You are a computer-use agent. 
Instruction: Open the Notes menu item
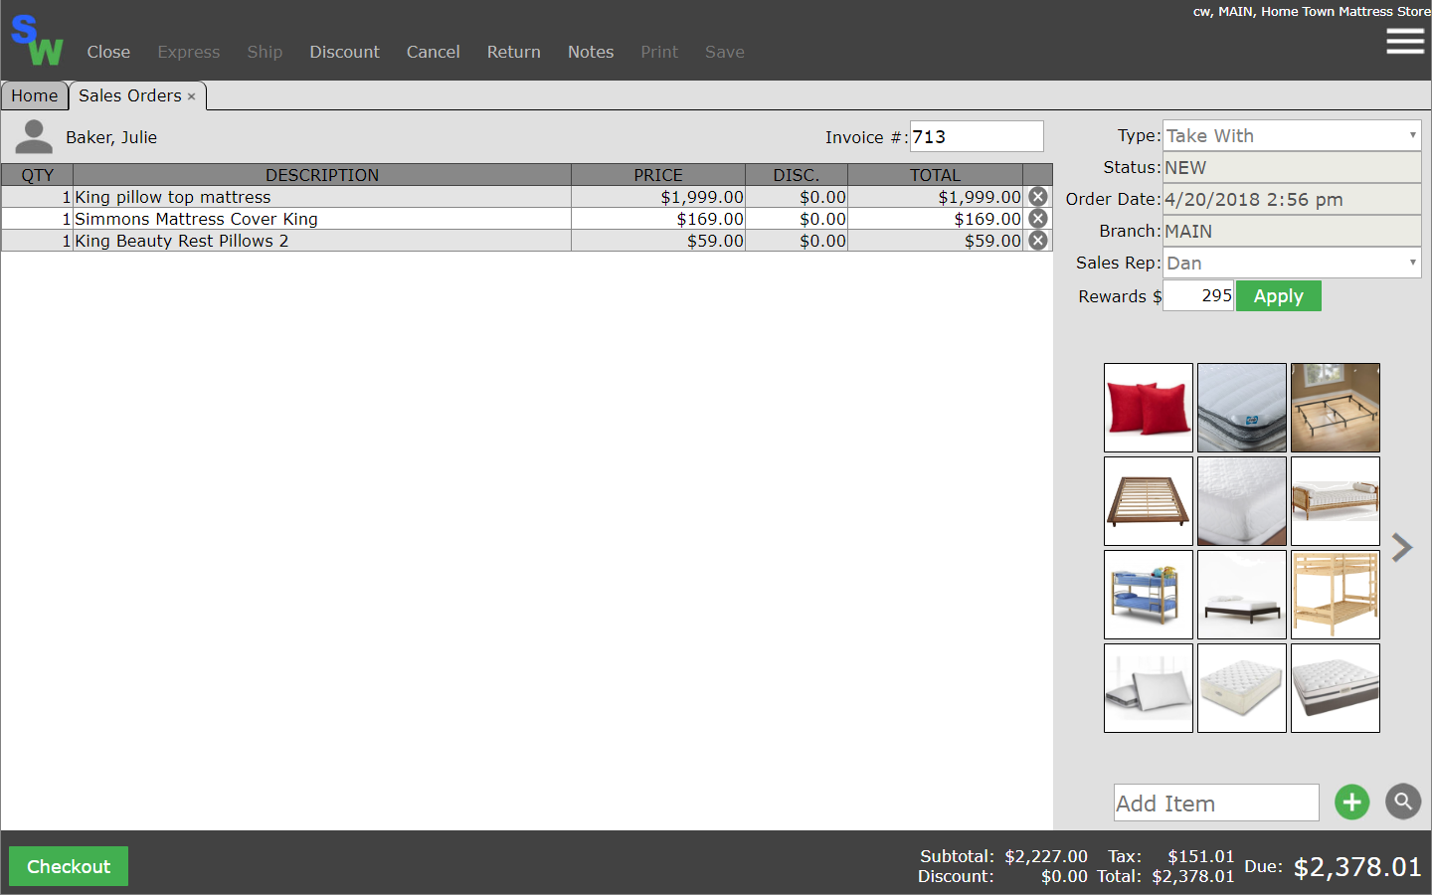coord(590,52)
